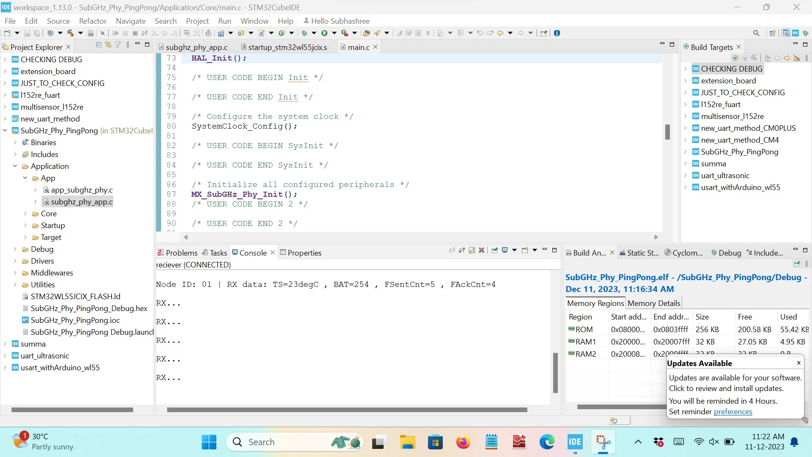Click the yellow Back navigation arrow
This screenshot has width=812, height=457.
pos(500,33)
